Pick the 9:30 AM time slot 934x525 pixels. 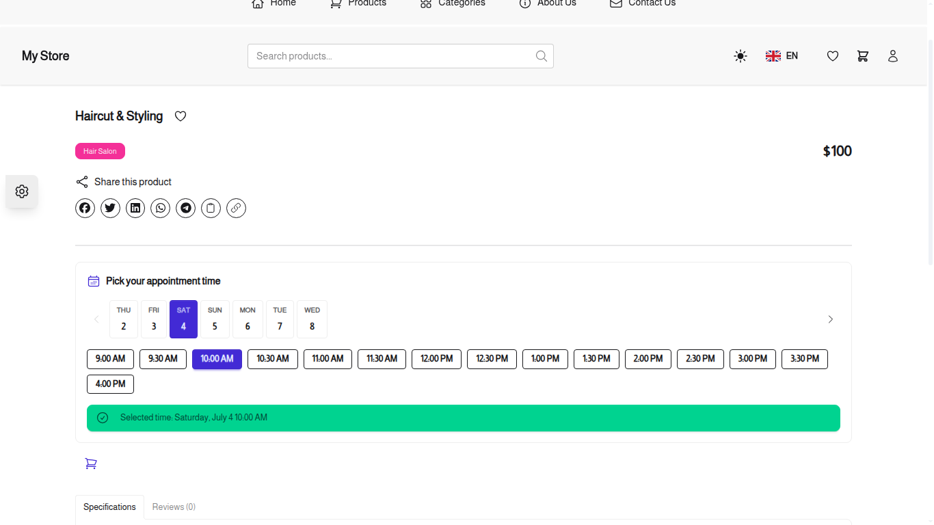point(163,359)
